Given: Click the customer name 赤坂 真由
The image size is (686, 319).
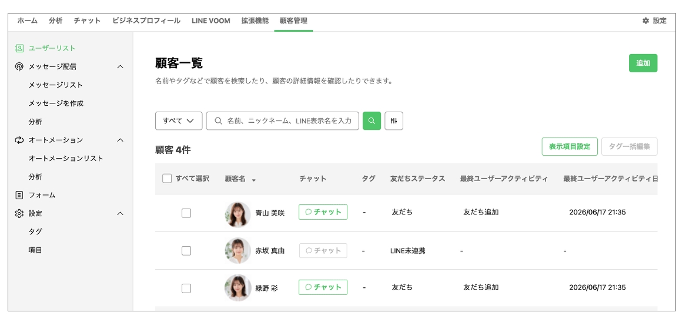Looking at the screenshot, I should (x=270, y=251).
